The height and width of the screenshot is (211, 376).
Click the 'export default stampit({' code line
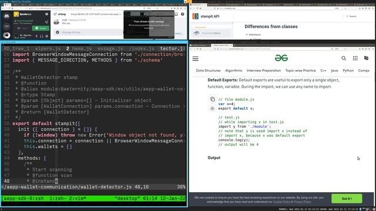pos(46,124)
